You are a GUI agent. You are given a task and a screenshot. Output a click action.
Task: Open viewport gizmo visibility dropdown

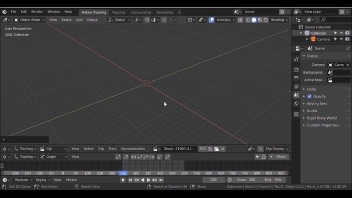click(202, 20)
